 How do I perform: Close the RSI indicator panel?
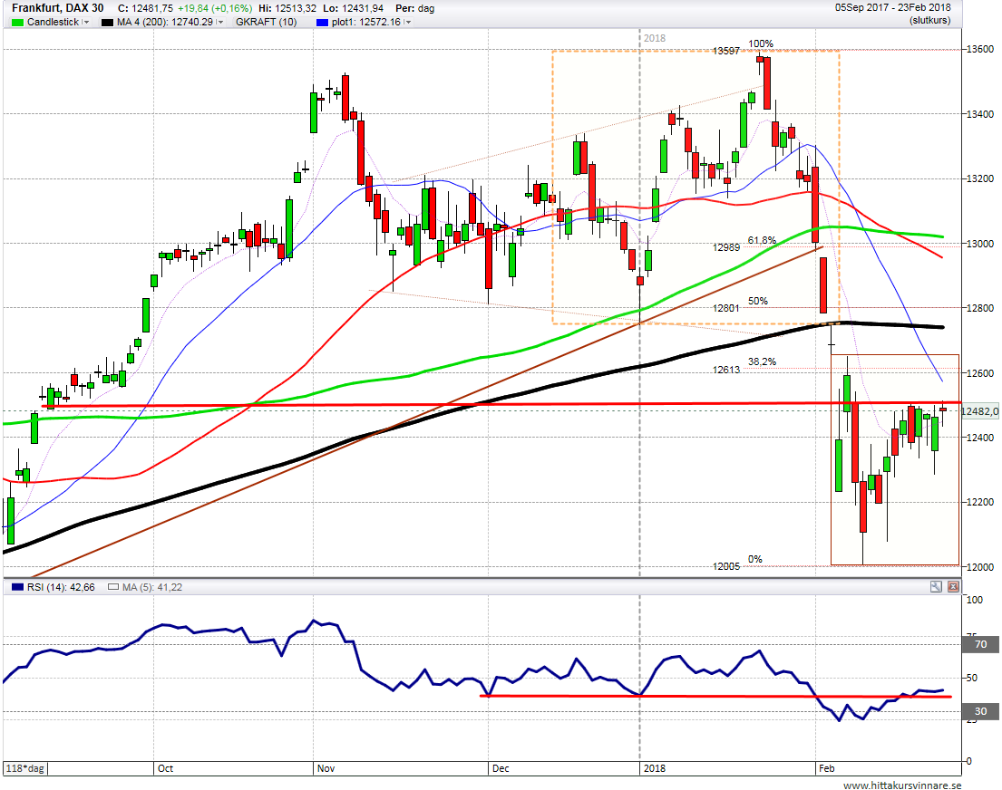[953, 586]
